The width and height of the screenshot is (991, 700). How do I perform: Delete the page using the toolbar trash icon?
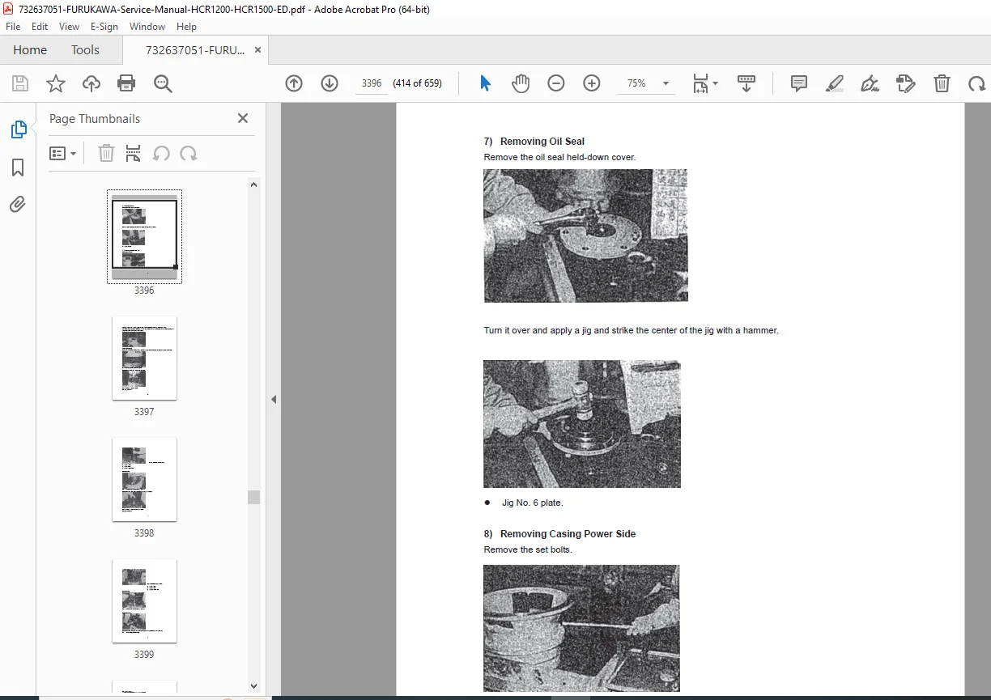pos(942,83)
